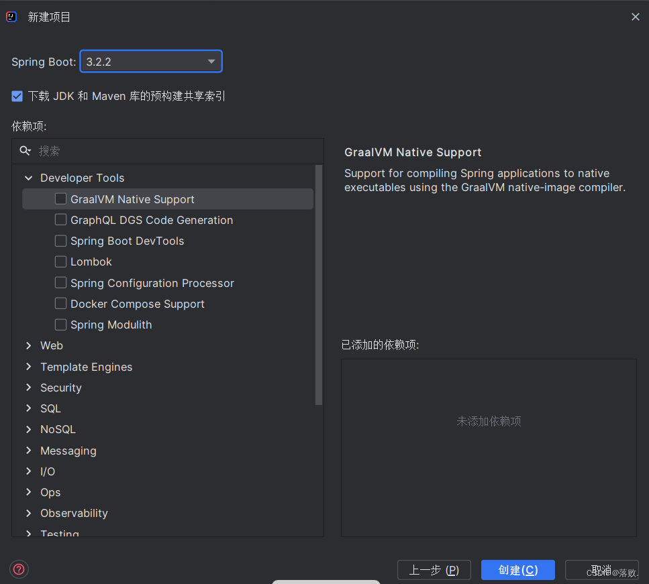Viewport: 649px width, 584px height.
Task: Expand the Web category
Action: 29,345
